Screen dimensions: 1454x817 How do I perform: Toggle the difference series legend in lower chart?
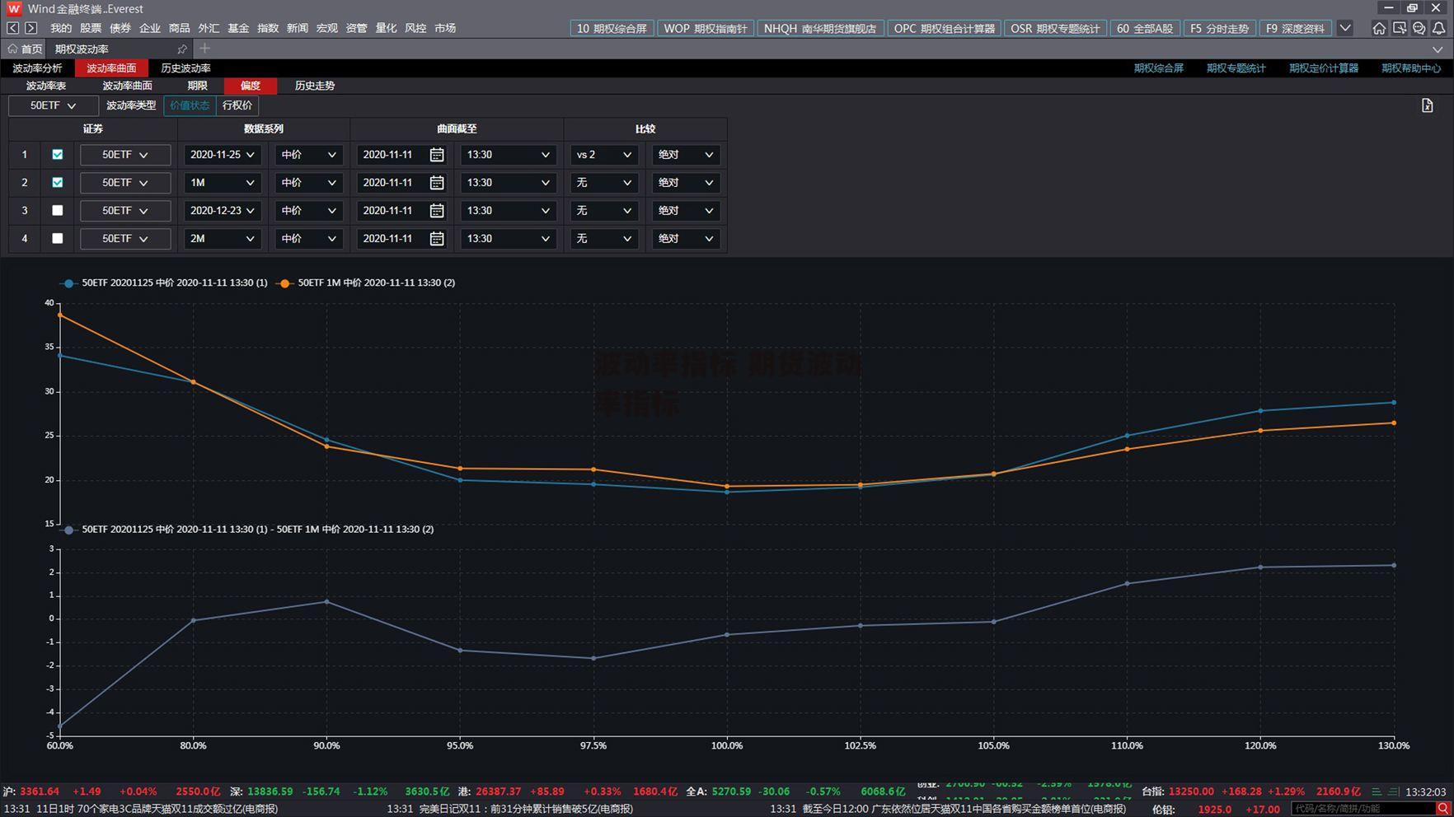click(x=248, y=530)
